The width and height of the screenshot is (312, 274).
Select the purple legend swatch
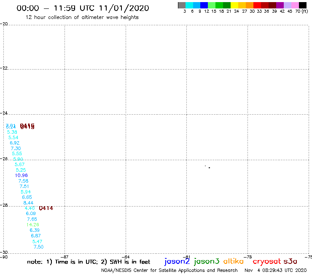[280, 5]
